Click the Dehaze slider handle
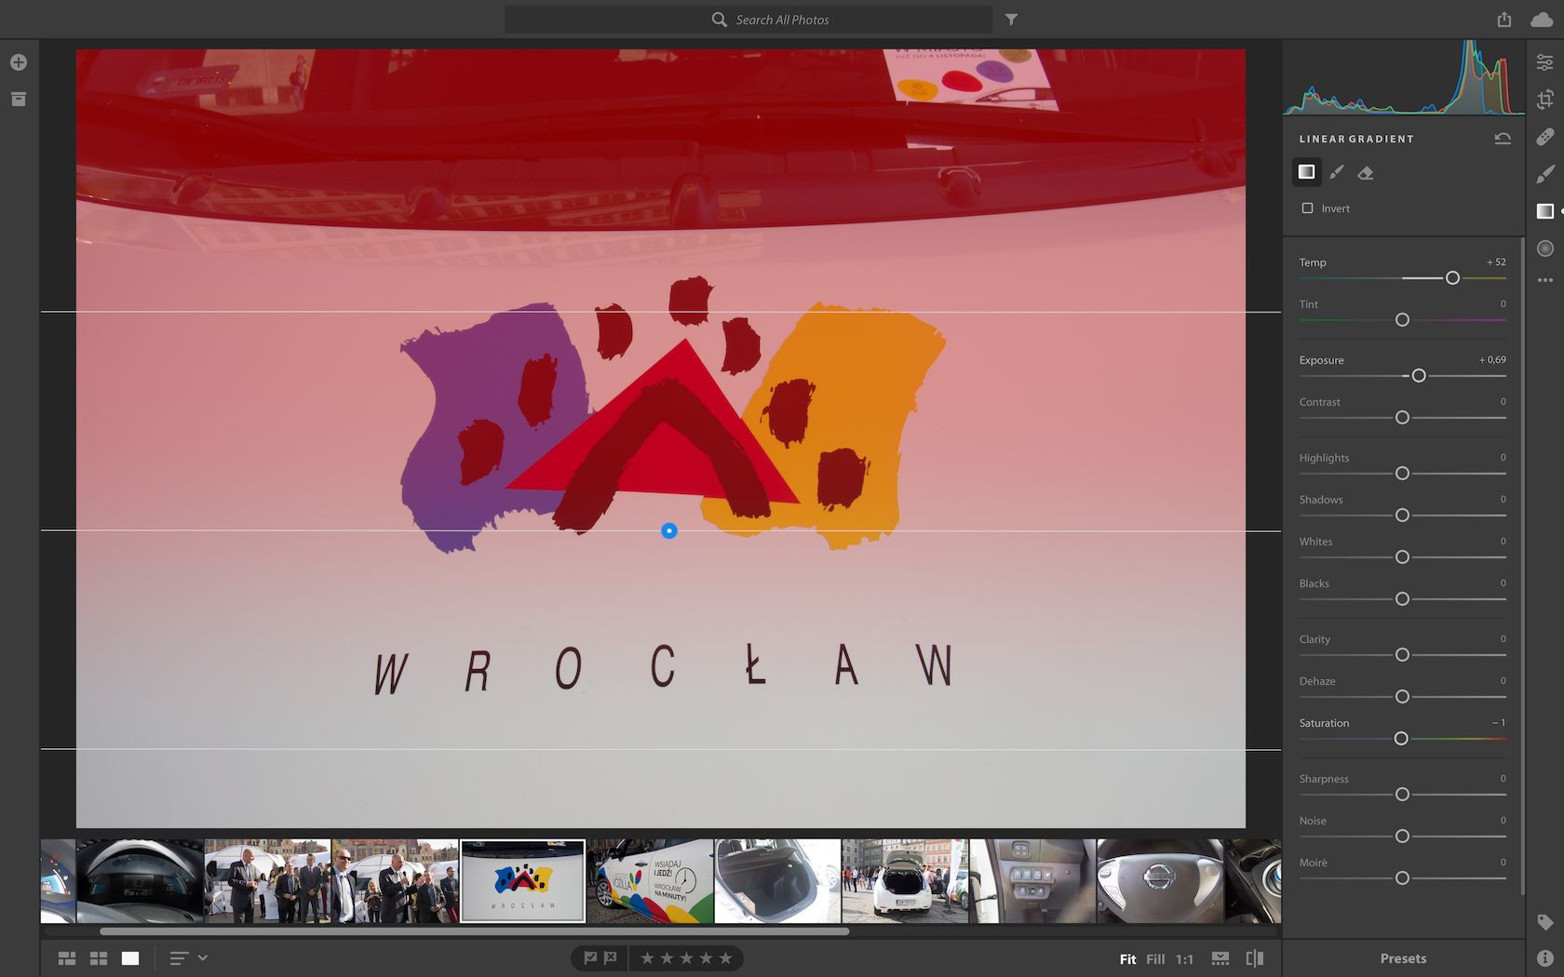The image size is (1564, 977). (1402, 697)
